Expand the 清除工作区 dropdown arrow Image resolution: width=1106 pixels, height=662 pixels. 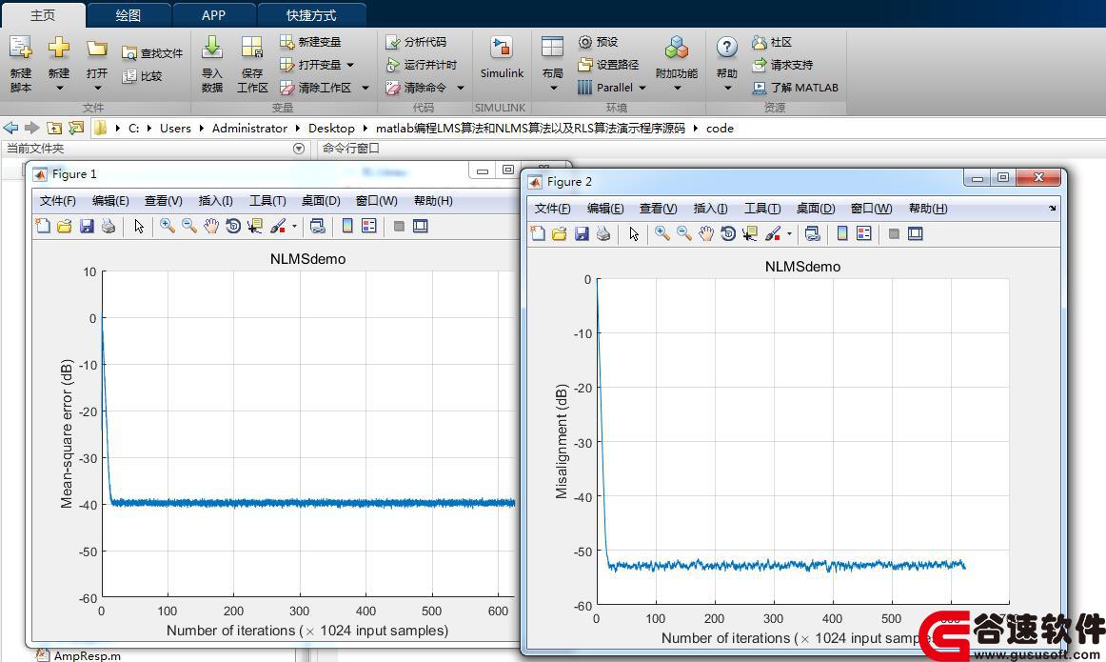click(365, 88)
